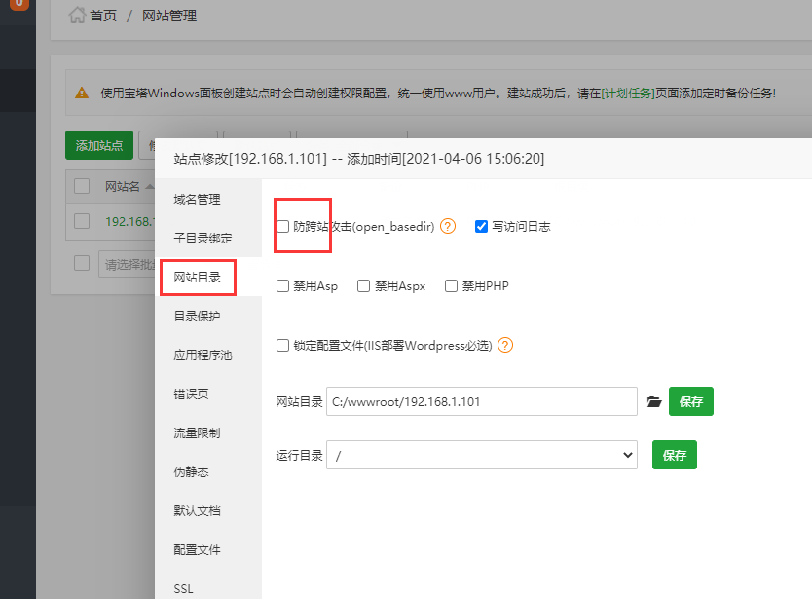This screenshot has width=812, height=599.
Task: Enable 防跨站攻击(open_basedir) checkbox
Action: (x=282, y=226)
